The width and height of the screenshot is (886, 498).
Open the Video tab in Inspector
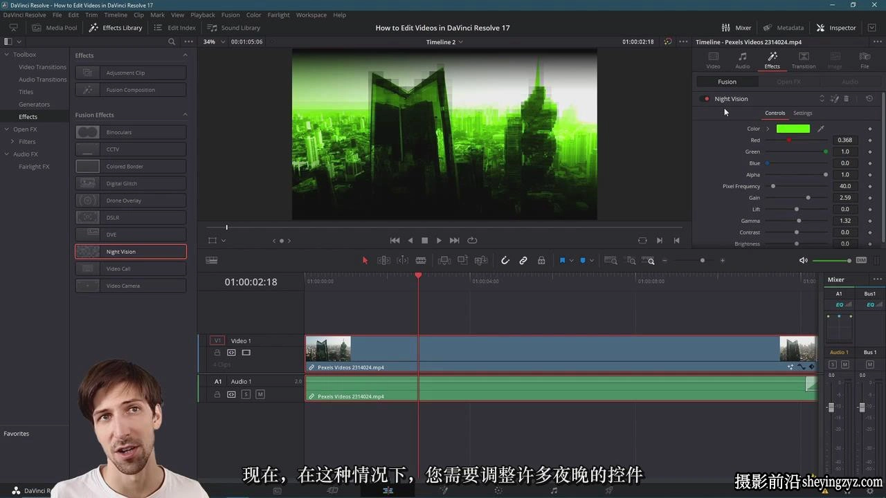(x=713, y=60)
